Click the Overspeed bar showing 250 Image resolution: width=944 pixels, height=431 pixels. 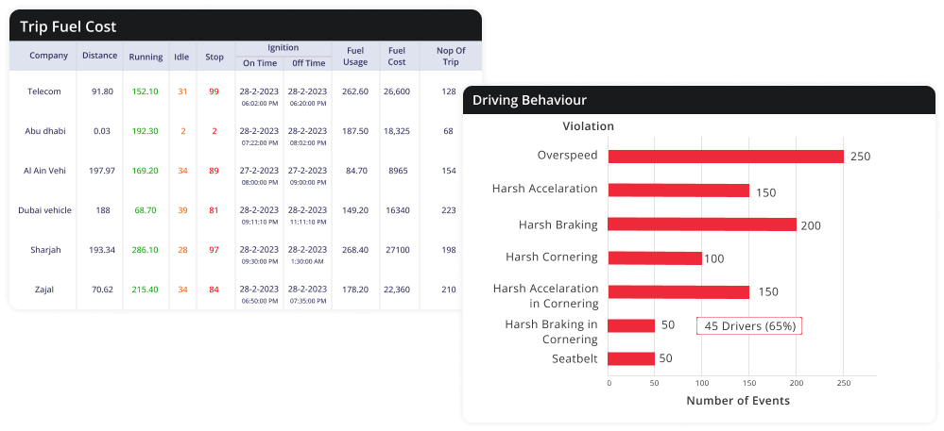(725, 157)
